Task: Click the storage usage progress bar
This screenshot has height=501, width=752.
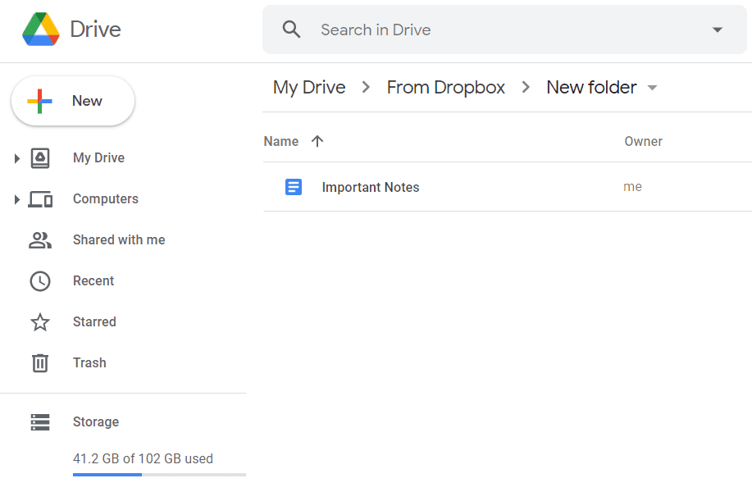Action: click(x=159, y=475)
